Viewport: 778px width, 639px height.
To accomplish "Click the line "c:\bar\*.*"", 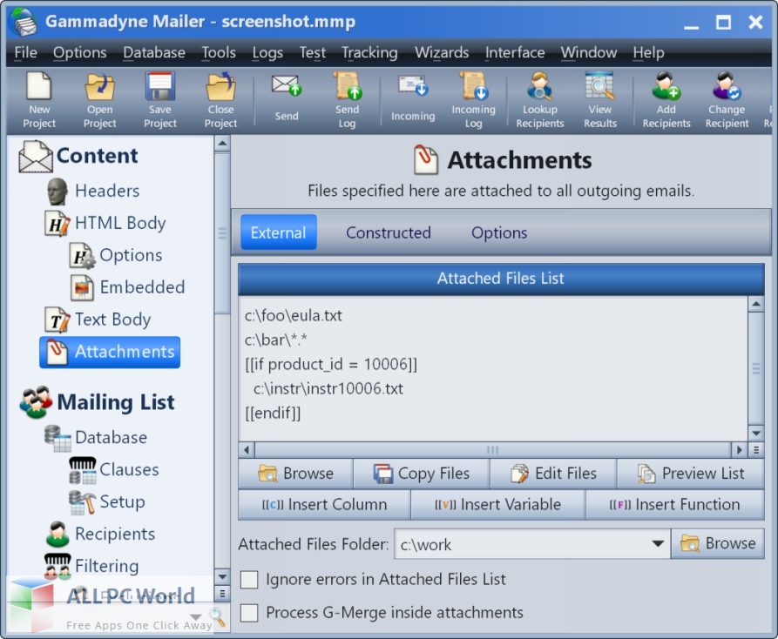I will click(x=276, y=340).
